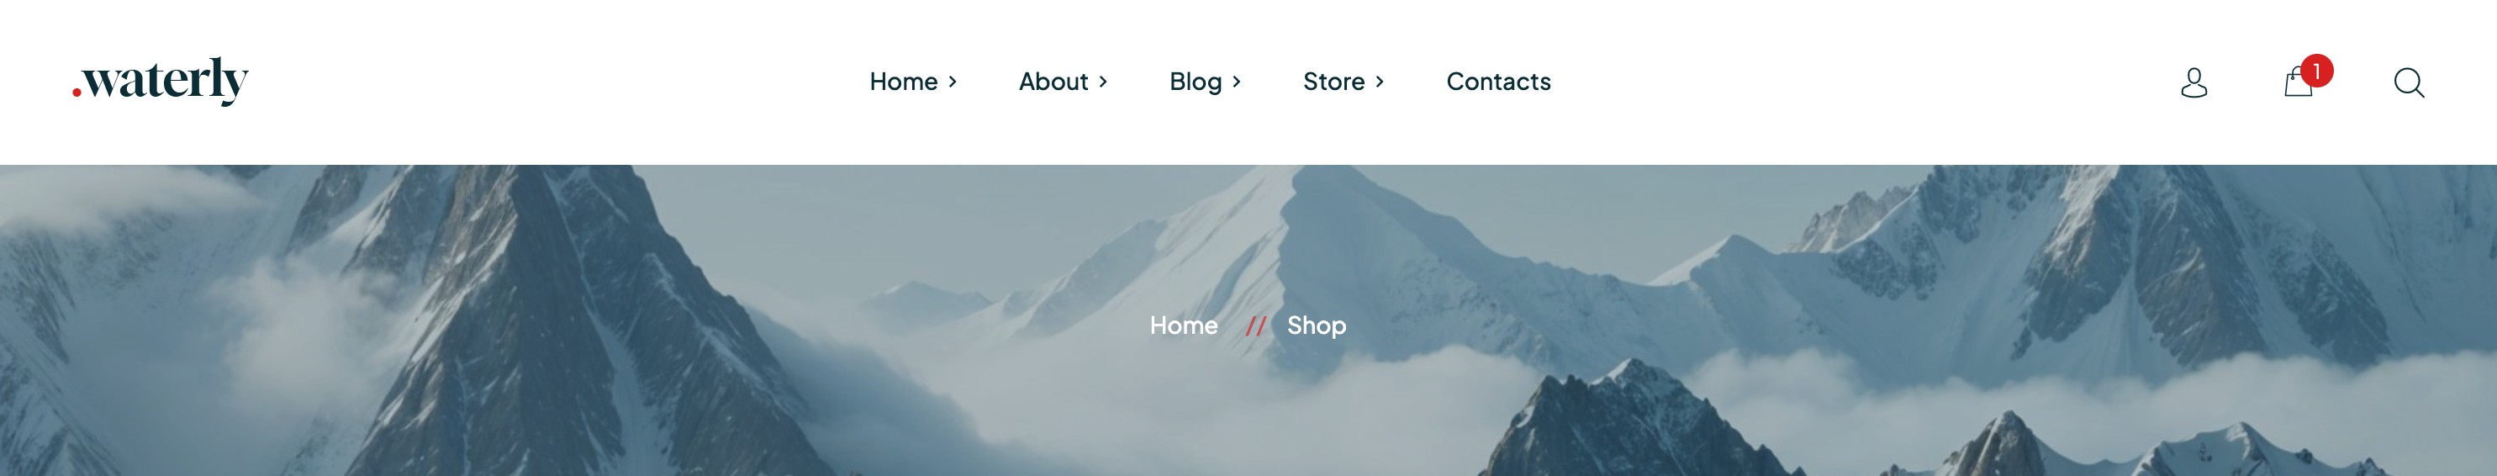The image size is (2497, 476).
Task: Click the red dot in the waterly logo
Action: point(77,93)
